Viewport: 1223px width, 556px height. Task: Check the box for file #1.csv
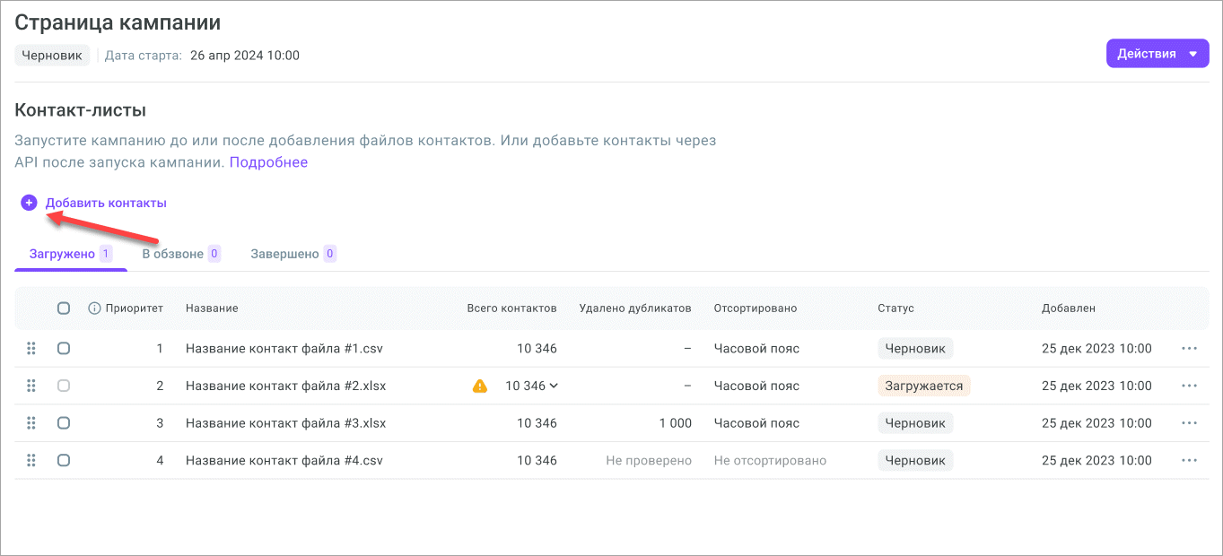[x=64, y=349]
